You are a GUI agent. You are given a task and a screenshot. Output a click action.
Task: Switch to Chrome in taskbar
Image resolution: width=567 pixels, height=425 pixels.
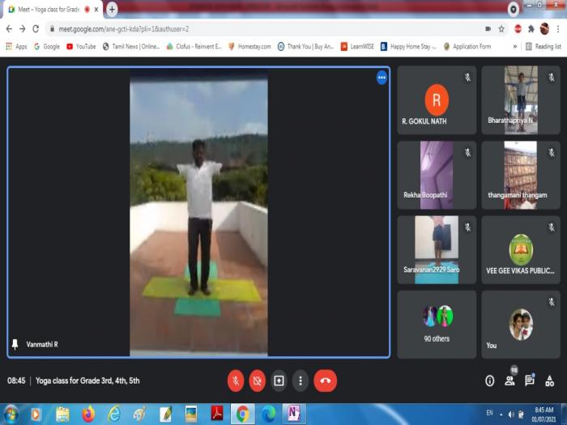(243, 414)
